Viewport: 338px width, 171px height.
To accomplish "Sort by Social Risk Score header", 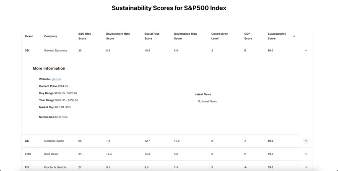I will point(152,36).
